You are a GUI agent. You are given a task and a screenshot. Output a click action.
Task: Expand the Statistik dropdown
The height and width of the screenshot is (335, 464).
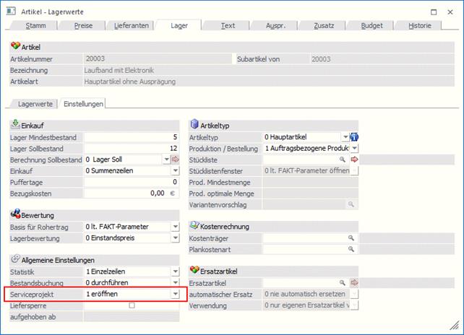point(174,271)
